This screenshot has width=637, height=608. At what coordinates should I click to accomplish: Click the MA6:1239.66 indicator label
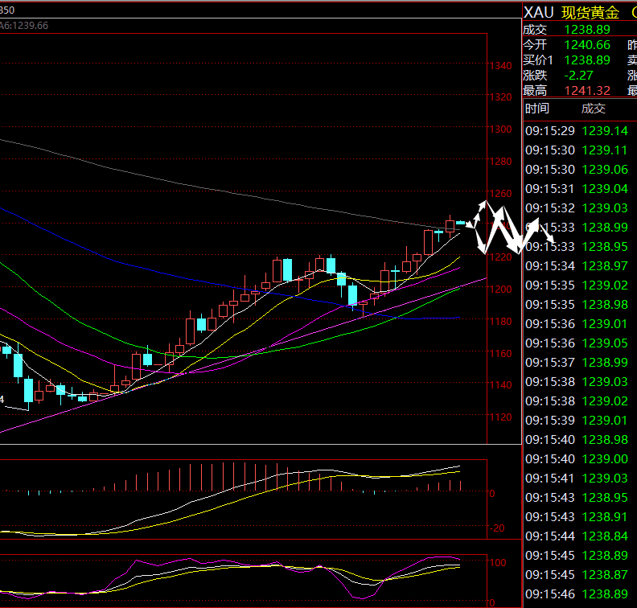tap(24, 26)
